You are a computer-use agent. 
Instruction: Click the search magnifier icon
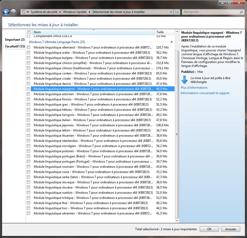pos(241,12)
